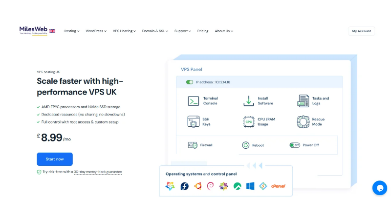Click the Rescue Mode label
391x217 pixels.
coord(319,122)
